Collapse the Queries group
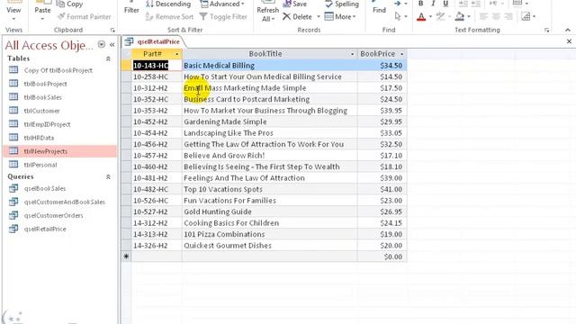This screenshot has width=576, height=324. click(x=108, y=176)
